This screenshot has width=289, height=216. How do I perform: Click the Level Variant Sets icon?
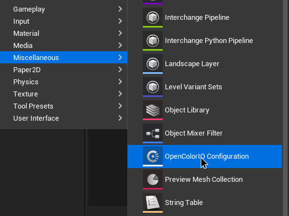(153, 87)
